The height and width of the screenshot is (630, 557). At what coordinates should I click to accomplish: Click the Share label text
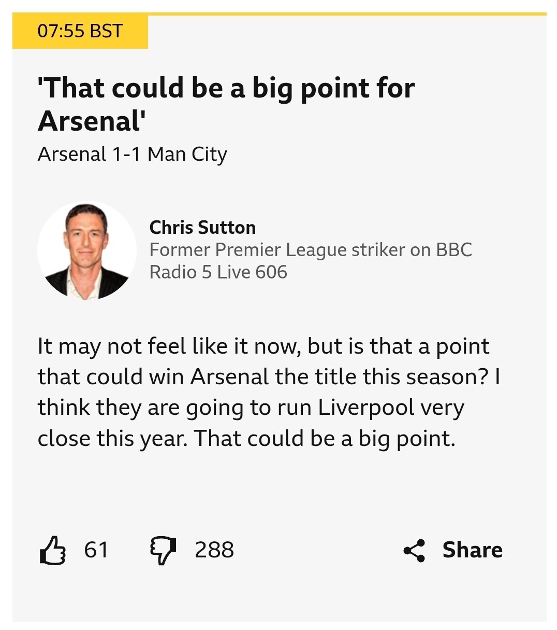click(x=472, y=550)
